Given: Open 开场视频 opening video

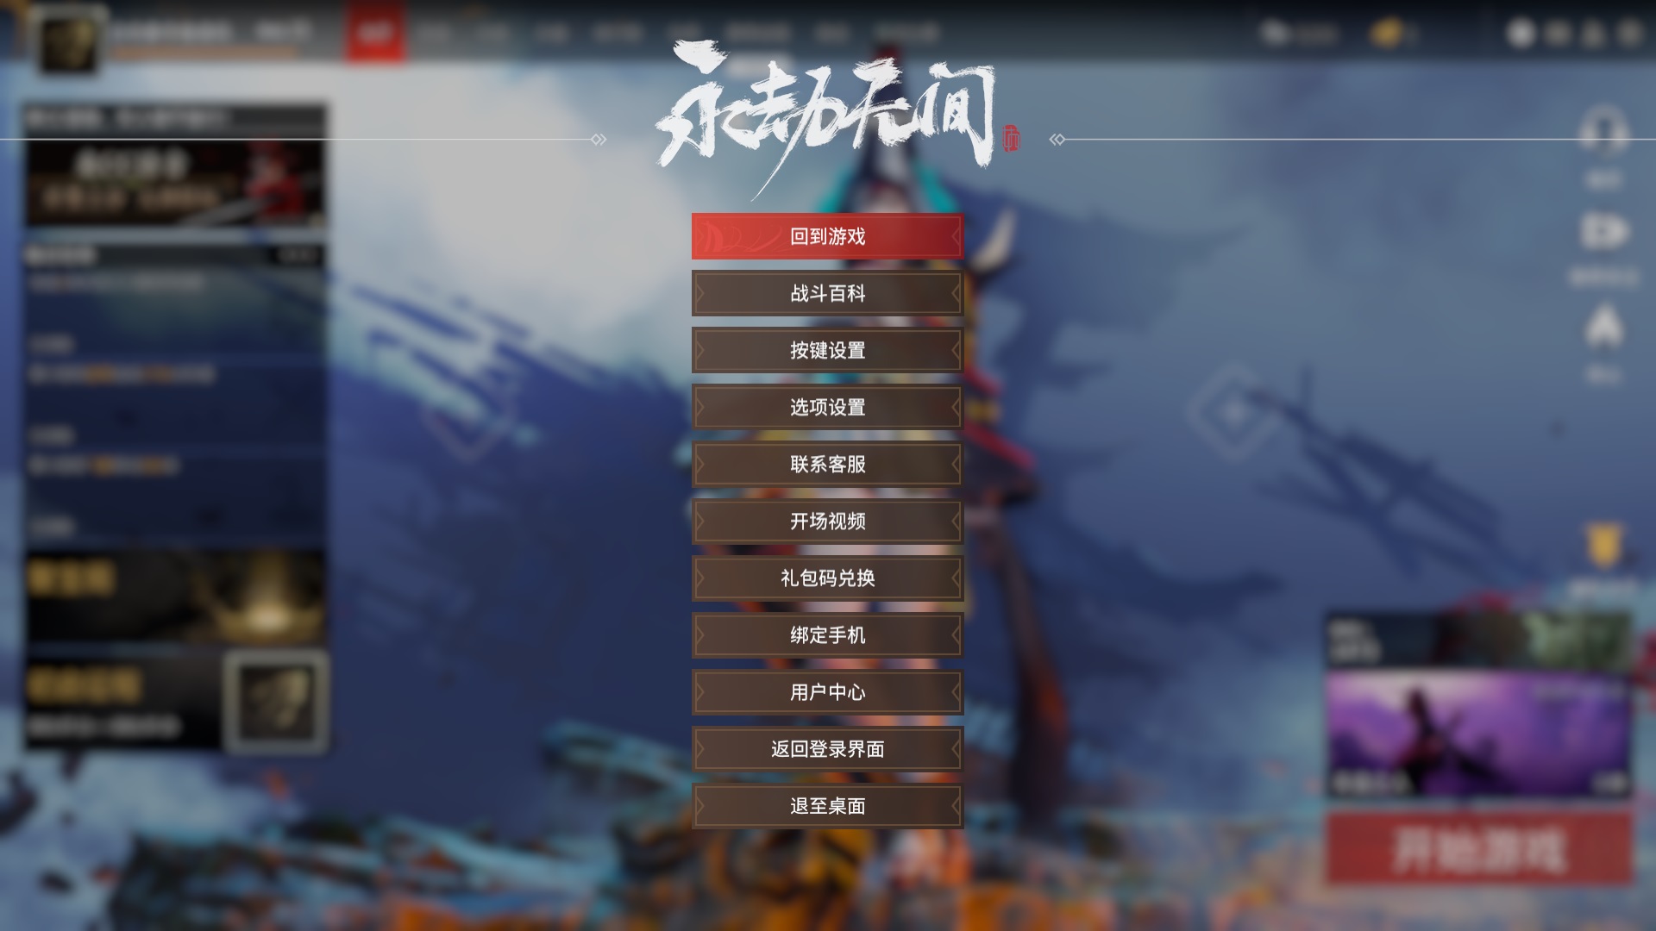Looking at the screenshot, I should (x=828, y=521).
